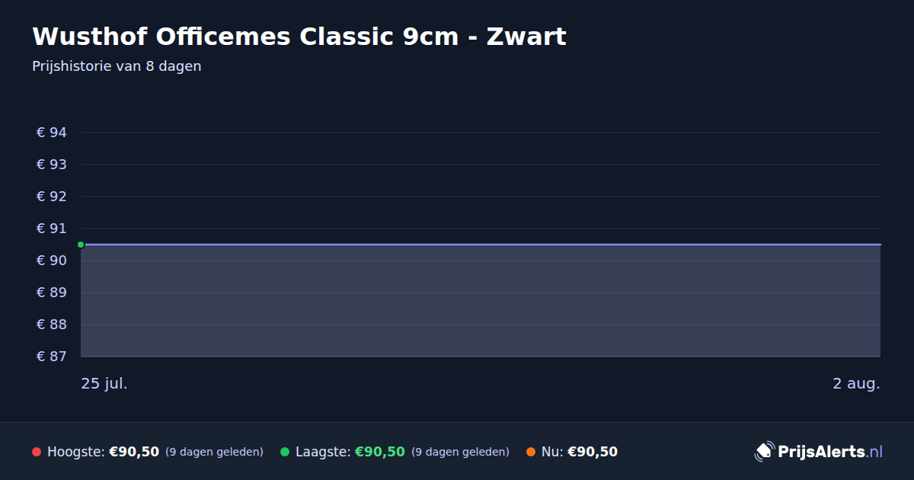
Task: Click the 2 aug. date label
Action: (856, 383)
